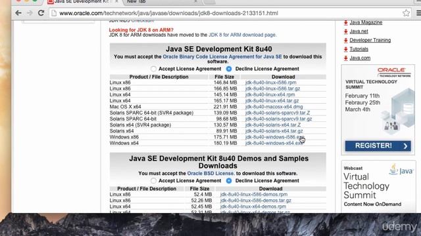421x236 pixels.
Task: Click the 52.4 MB demos file size cell
Action: (x=203, y=195)
